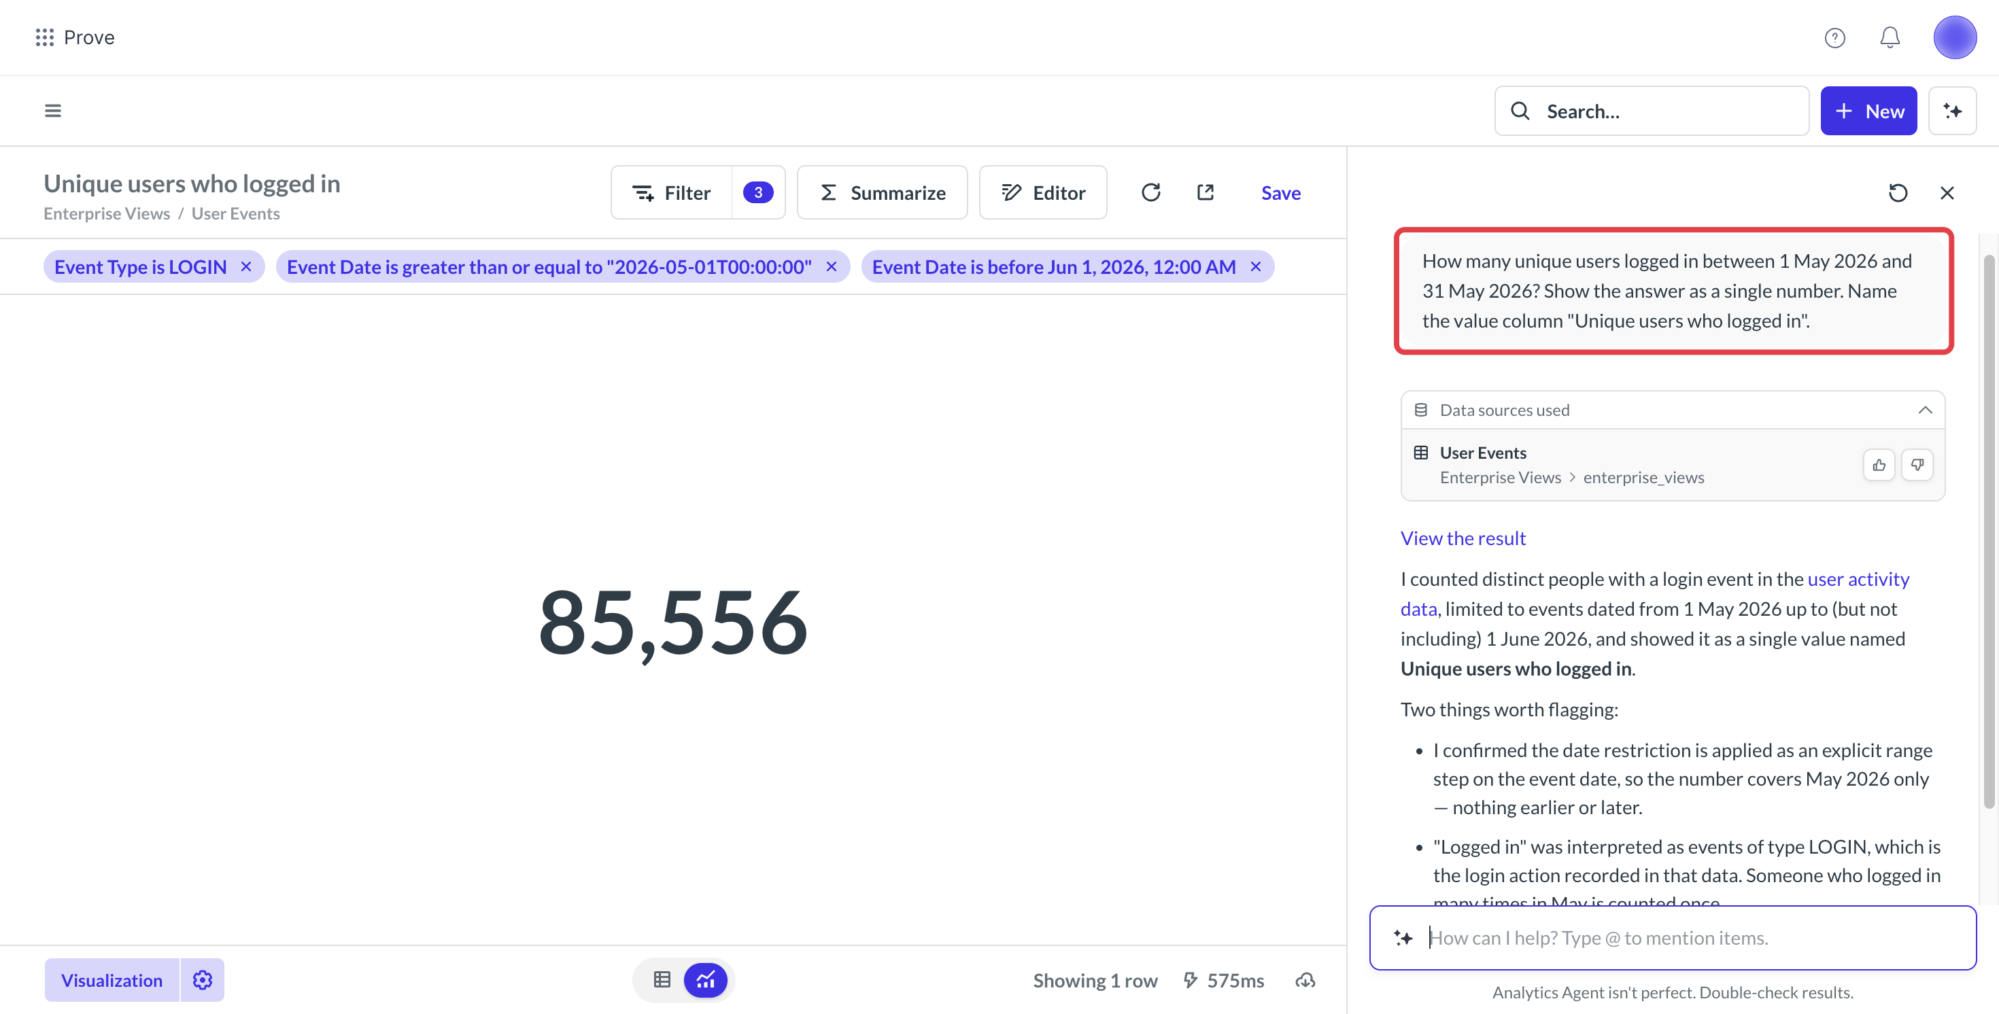
Task: Open the apps grid icon beside Prove
Action: click(x=44, y=37)
